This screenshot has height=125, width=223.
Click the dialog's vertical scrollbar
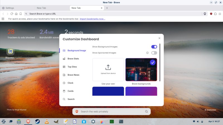pyautogui.click(x=160, y=62)
